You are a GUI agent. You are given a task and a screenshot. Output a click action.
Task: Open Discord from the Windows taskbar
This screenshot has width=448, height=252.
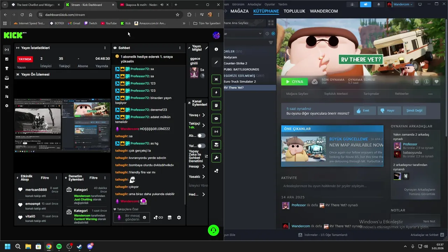(90, 246)
